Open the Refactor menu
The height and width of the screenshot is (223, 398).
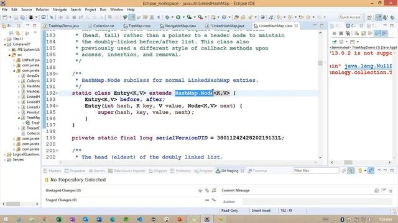click(x=42, y=10)
